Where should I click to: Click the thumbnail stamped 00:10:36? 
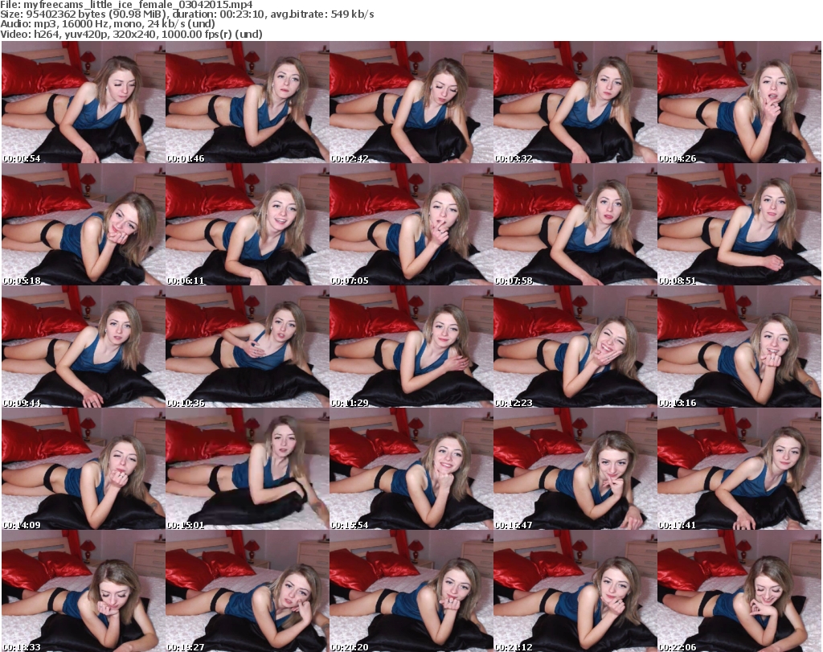coord(248,347)
